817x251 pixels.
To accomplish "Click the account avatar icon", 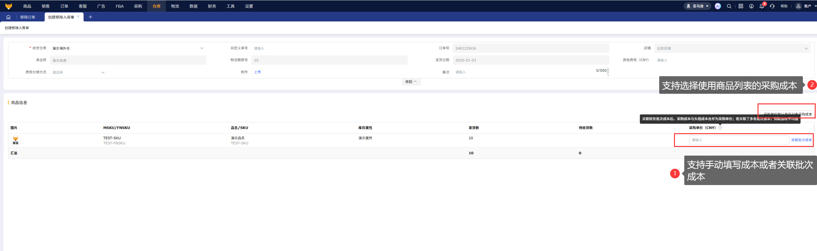I will [x=798, y=6].
